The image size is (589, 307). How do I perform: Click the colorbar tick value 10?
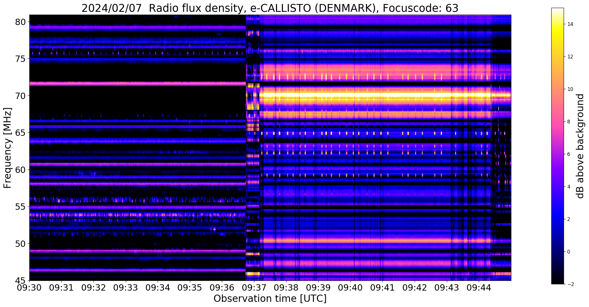[570, 89]
